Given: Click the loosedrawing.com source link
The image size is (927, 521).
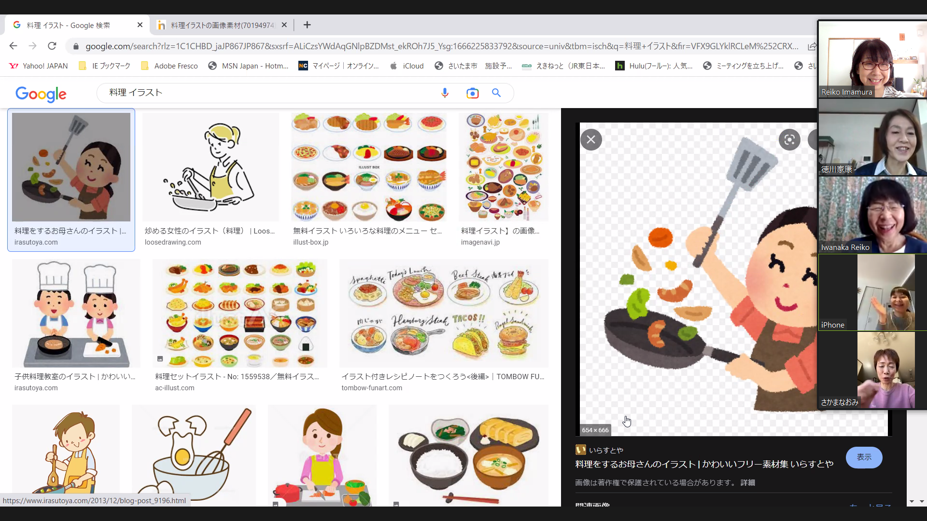Looking at the screenshot, I should coord(173,242).
